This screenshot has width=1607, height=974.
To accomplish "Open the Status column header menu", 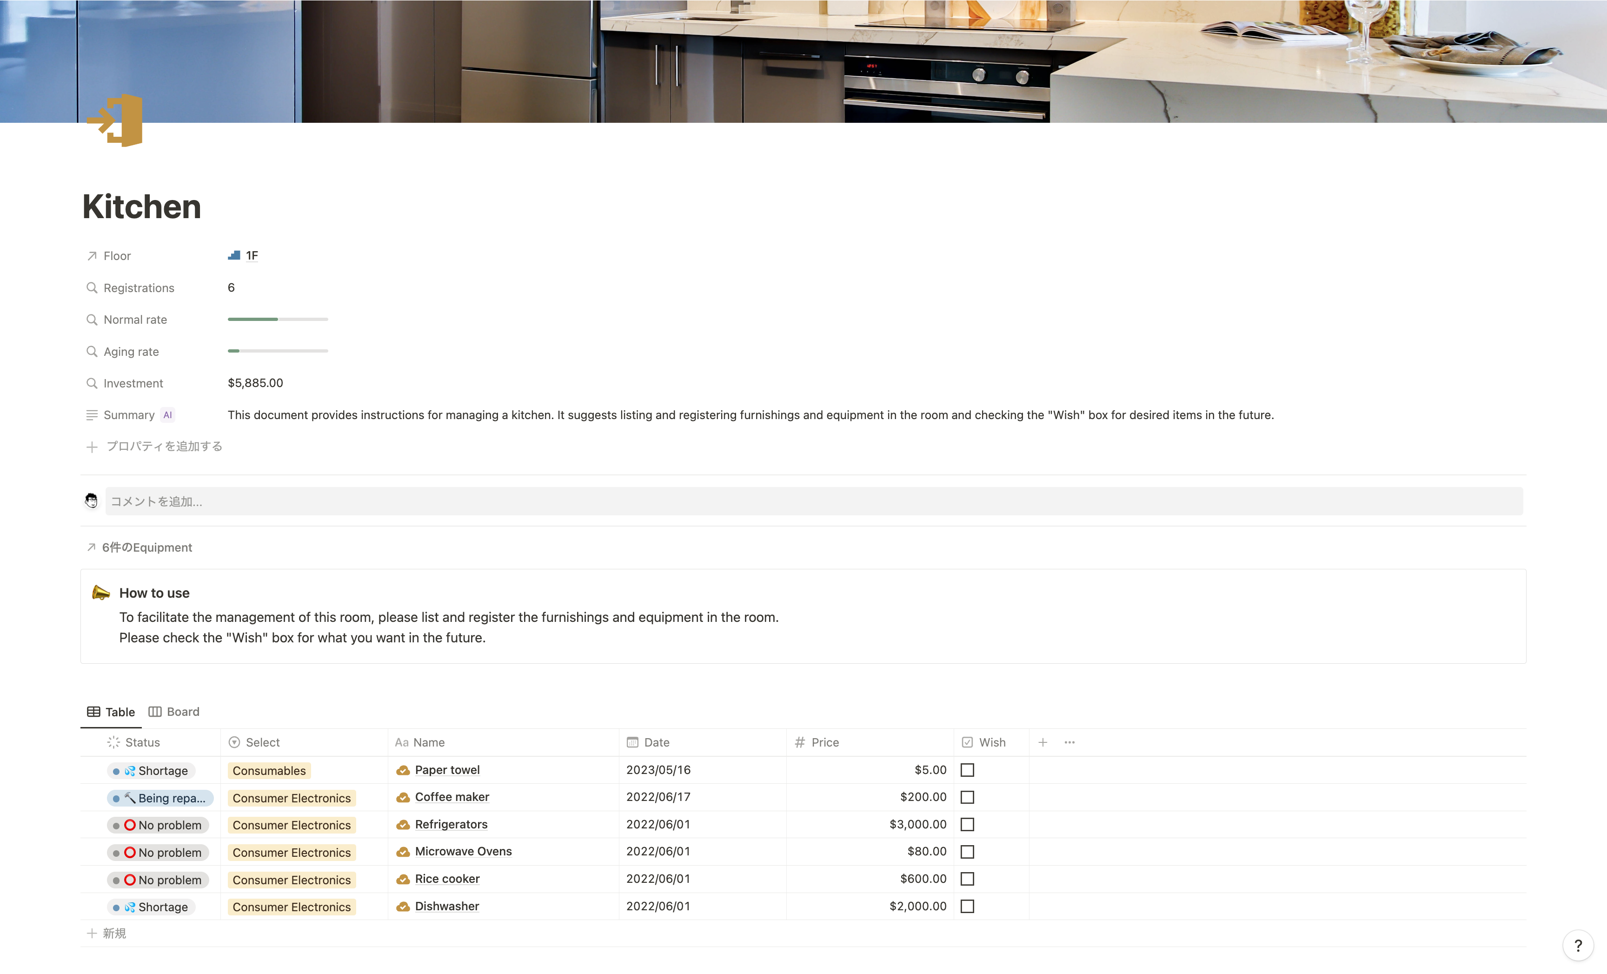I will coord(141,742).
